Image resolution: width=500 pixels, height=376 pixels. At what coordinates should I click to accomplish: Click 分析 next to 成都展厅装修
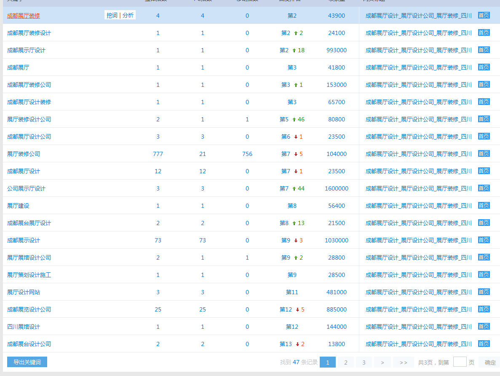(x=128, y=15)
